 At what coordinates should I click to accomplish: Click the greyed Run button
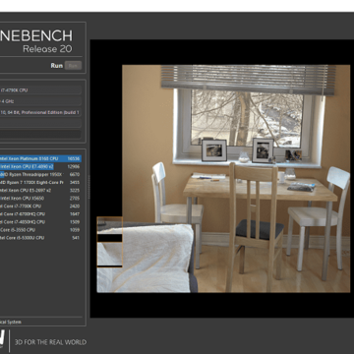point(73,65)
